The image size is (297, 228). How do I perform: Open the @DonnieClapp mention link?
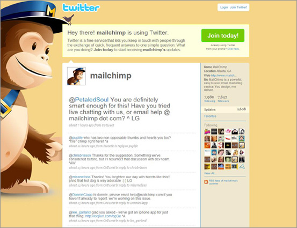point(81,195)
